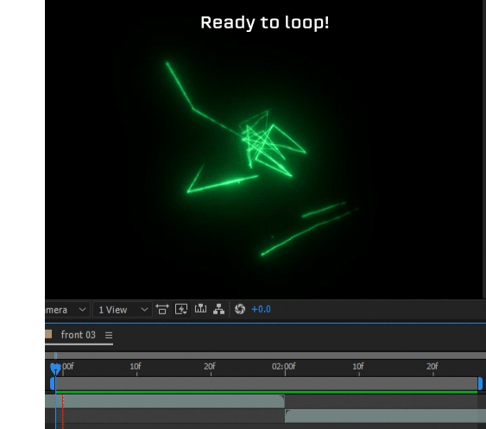Click the 02:00f time ruler mark
Viewport: 486px width, 429px height.
click(284, 366)
